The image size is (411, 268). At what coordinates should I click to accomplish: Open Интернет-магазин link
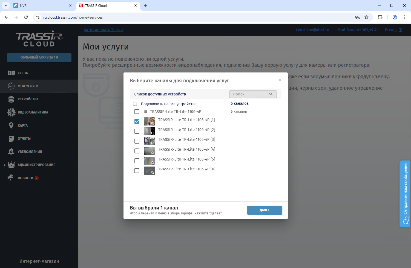tap(39, 261)
